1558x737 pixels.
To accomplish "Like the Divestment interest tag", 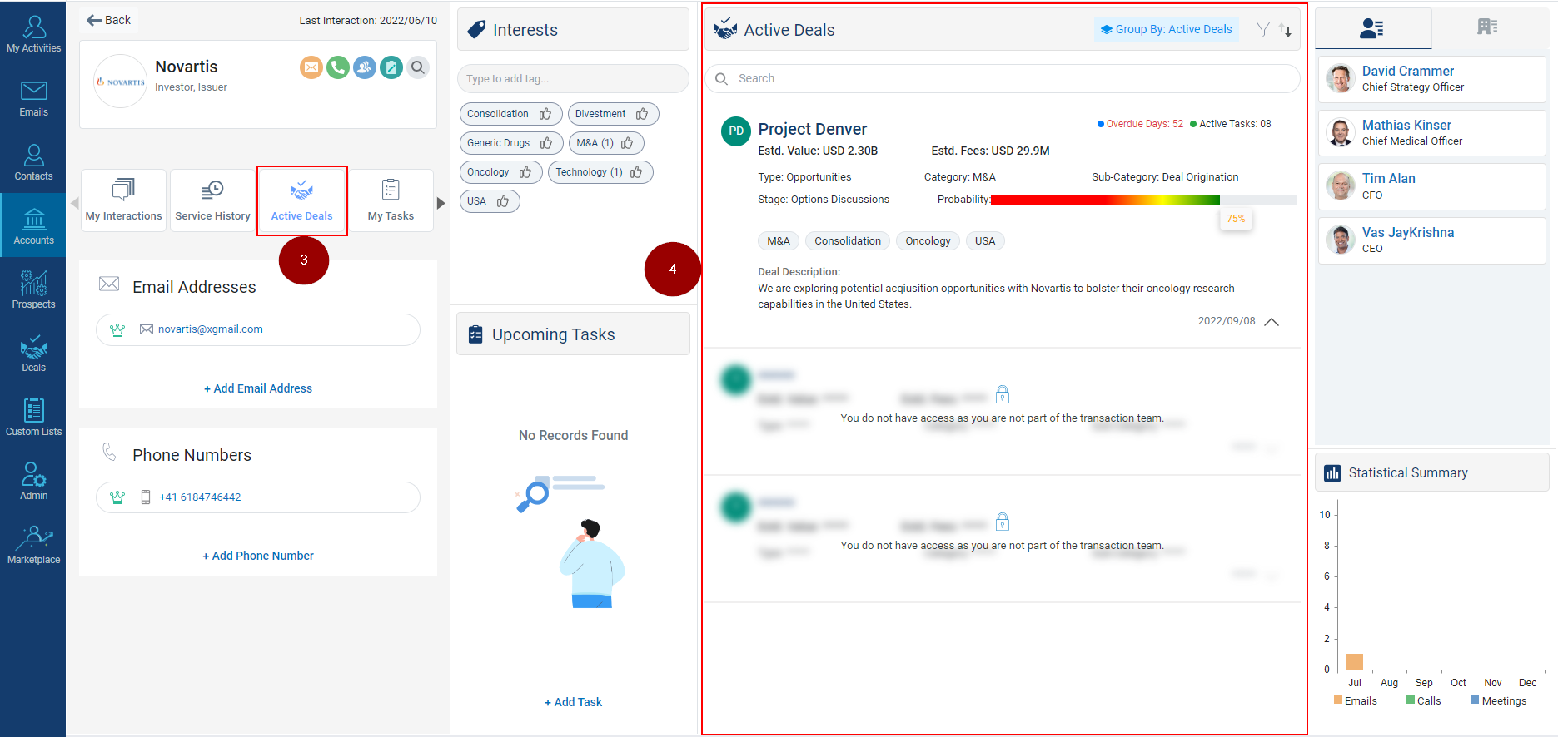I will (642, 114).
